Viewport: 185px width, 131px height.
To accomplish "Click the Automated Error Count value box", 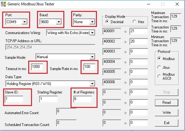I will [66, 111].
